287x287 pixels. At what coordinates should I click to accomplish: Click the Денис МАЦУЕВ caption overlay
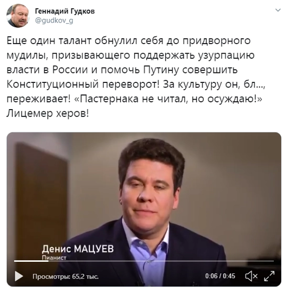pyautogui.click(x=78, y=249)
